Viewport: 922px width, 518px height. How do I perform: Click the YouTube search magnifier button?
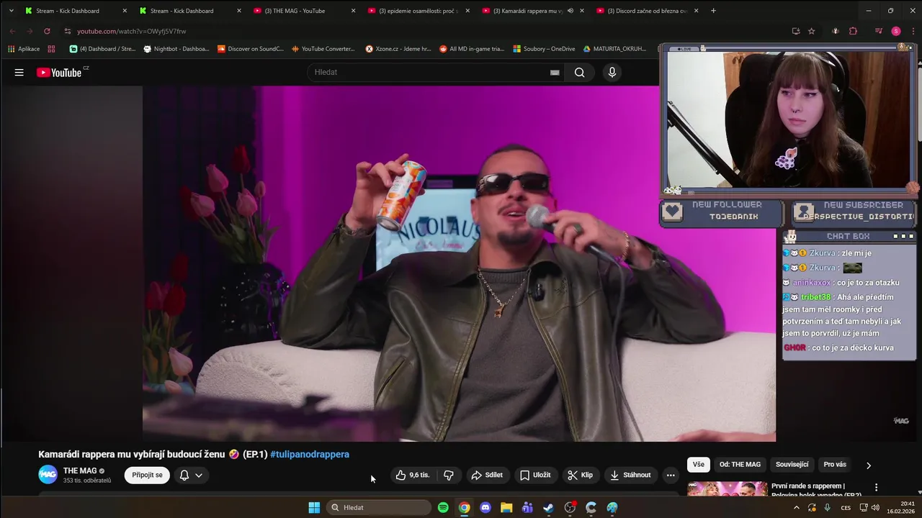579,72
